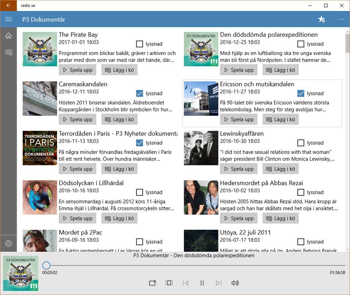350x295 pixels.
Task: Open The Pirate Bay episode thumbnail
Action: point(40,49)
